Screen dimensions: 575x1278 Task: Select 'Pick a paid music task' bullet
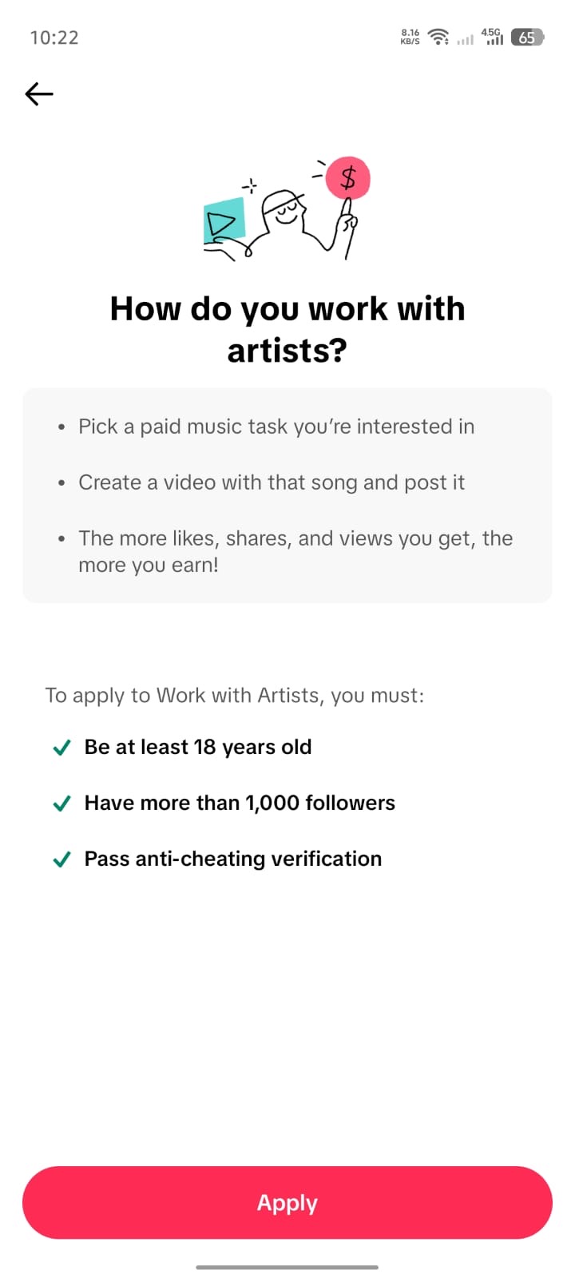point(276,427)
